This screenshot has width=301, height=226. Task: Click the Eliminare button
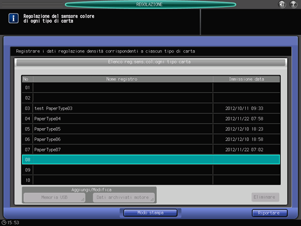pos(265,197)
